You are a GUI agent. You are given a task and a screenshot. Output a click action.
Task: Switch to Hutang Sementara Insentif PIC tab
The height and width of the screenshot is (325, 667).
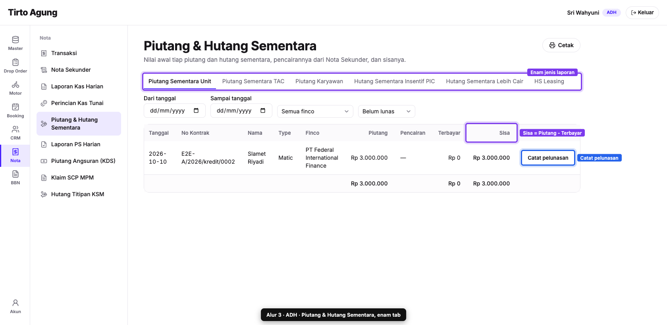(395, 81)
